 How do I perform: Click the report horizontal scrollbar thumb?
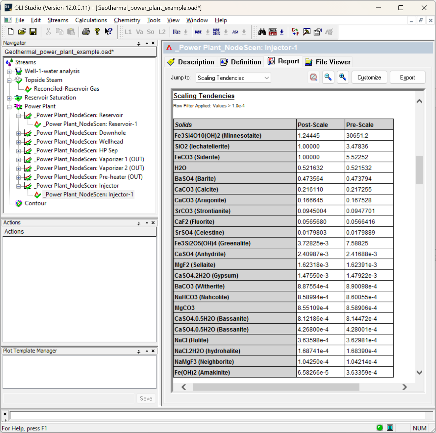(x=276, y=387)
